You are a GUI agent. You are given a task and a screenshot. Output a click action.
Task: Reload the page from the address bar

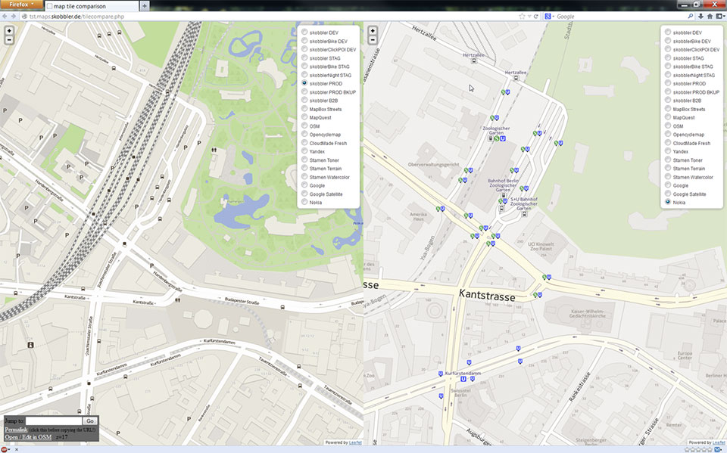point(536,16)
